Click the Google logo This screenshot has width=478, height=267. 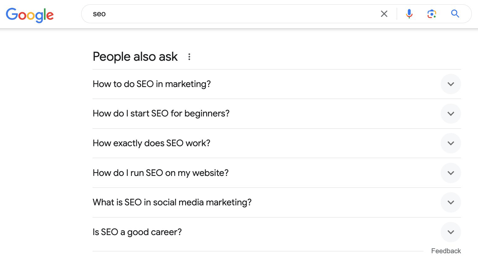point(30,15)
